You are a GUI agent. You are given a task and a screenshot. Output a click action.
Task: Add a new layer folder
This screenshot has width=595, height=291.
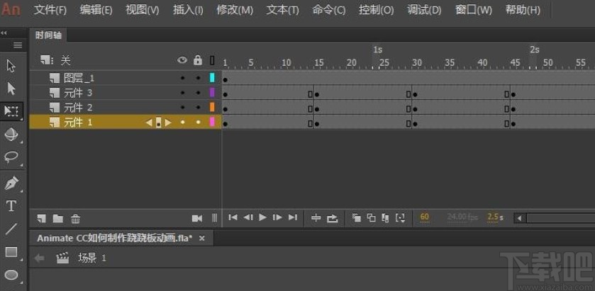coord(58,218)
